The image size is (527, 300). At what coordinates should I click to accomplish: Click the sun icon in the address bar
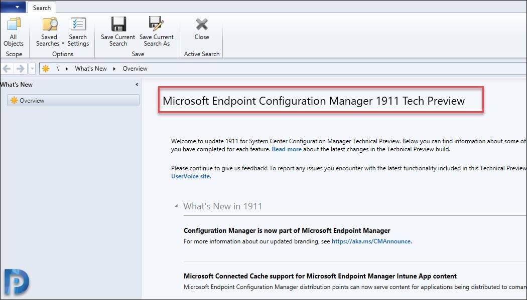pos(45,69)
